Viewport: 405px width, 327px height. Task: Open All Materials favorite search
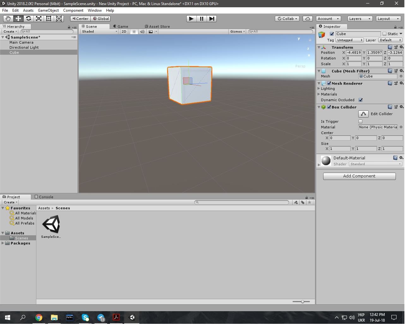[23, 213]
